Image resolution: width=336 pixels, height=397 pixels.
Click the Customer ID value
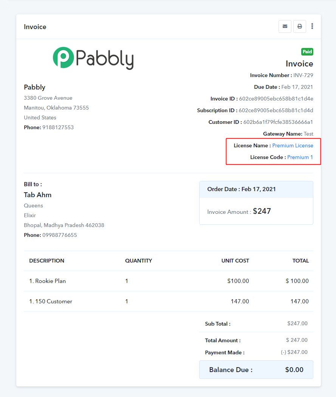pyautogui.click(x=278, y=122)
